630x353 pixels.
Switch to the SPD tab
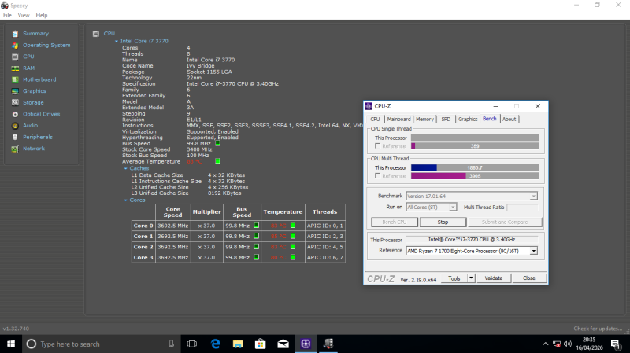click(x=446, y=120)
